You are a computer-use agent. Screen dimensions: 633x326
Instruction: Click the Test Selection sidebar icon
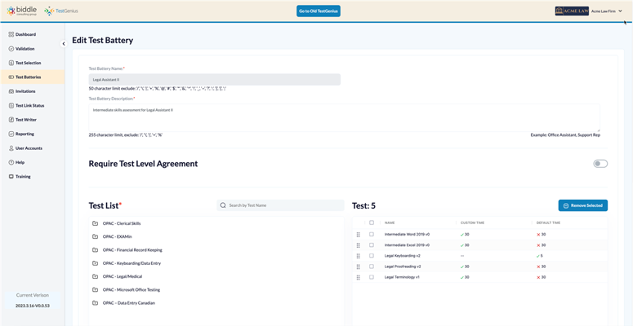11,63
